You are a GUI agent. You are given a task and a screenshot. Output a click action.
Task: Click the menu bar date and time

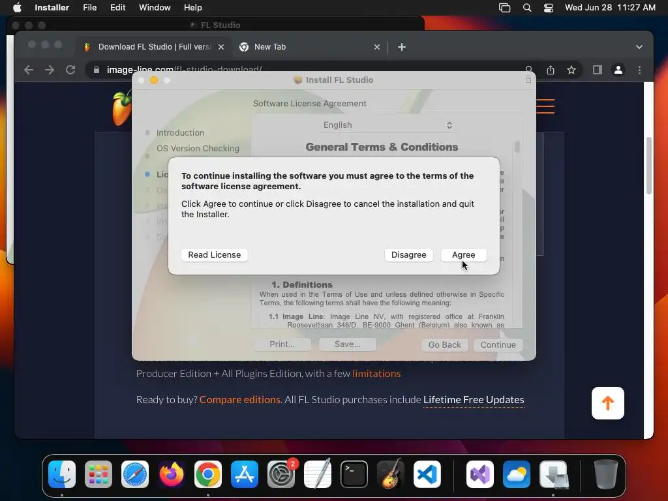pyautogui.click(x=610, y=7)
